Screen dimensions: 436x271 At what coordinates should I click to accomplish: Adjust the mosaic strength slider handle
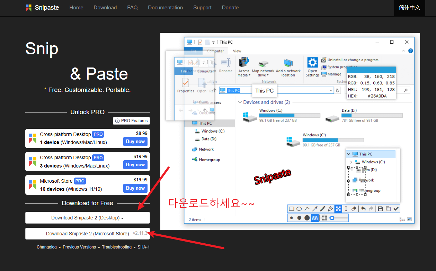(x=332, y=218)
